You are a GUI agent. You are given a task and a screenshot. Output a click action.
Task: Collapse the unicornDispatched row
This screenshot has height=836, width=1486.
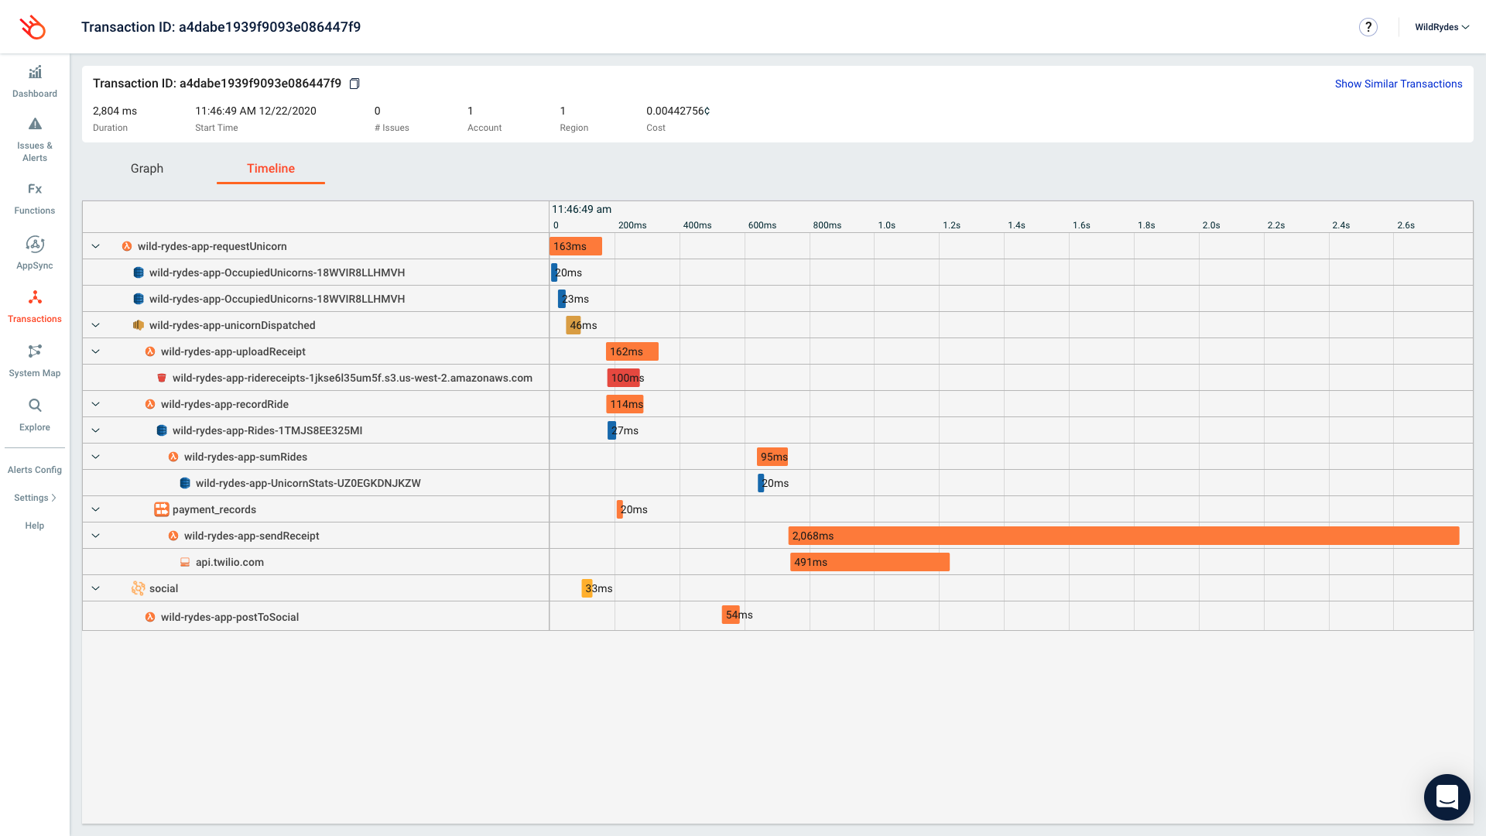pyautogui.click(x=96, y=325)
